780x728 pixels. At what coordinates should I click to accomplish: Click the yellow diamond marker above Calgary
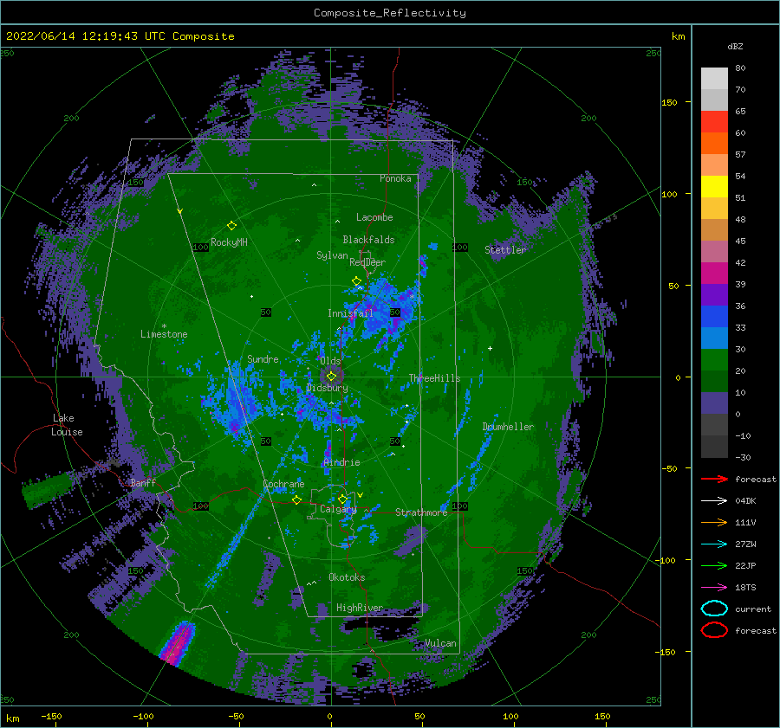[x=342, y=499]
